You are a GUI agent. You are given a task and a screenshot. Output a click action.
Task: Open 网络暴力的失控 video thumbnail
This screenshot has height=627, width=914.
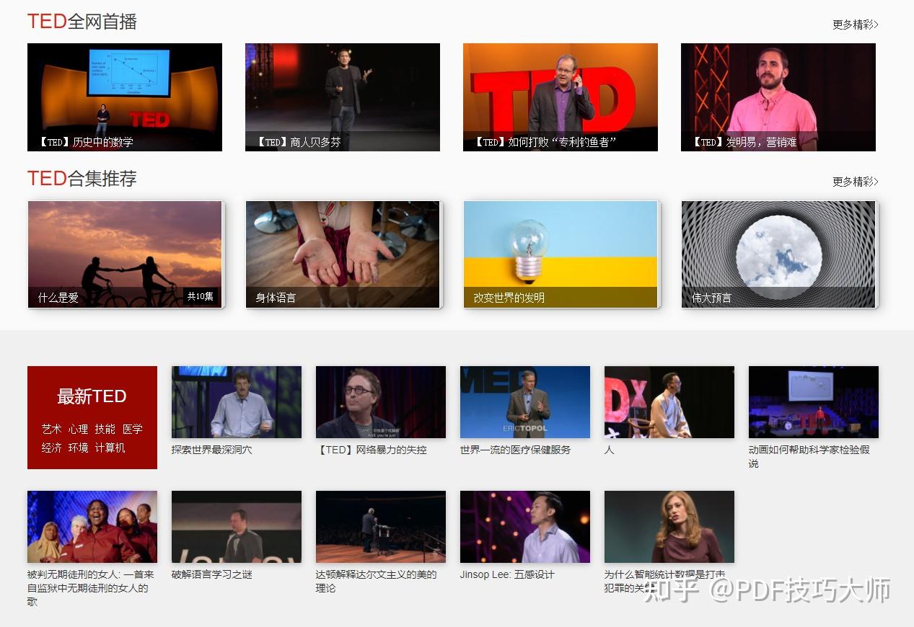[381, 402]
